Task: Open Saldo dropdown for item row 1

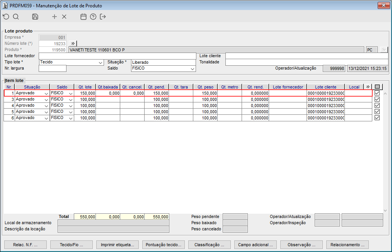Action: 71,94
